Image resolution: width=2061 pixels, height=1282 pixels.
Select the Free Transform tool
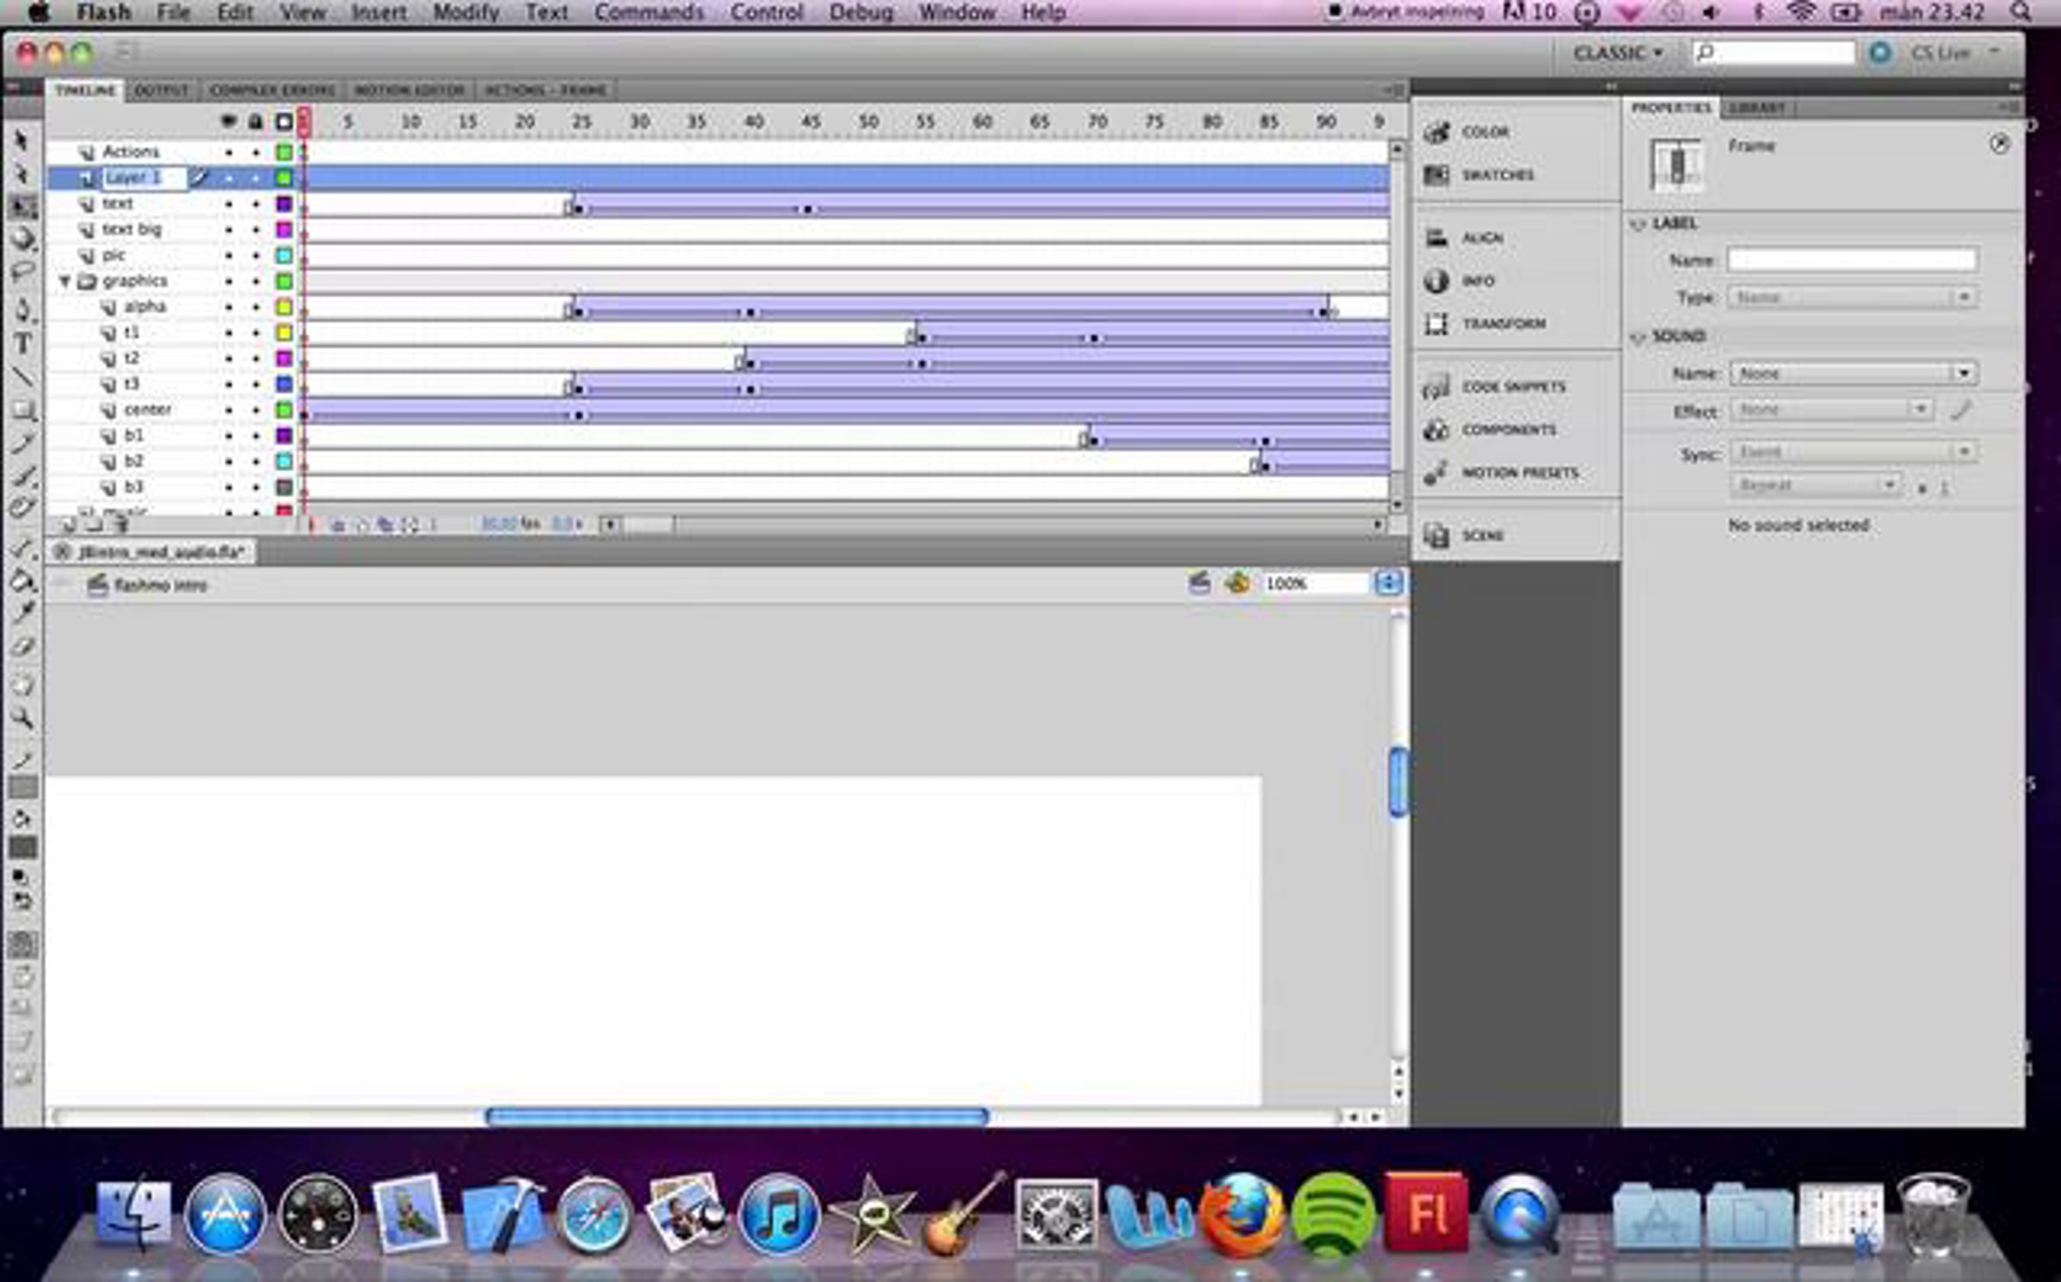click(22, 207)
